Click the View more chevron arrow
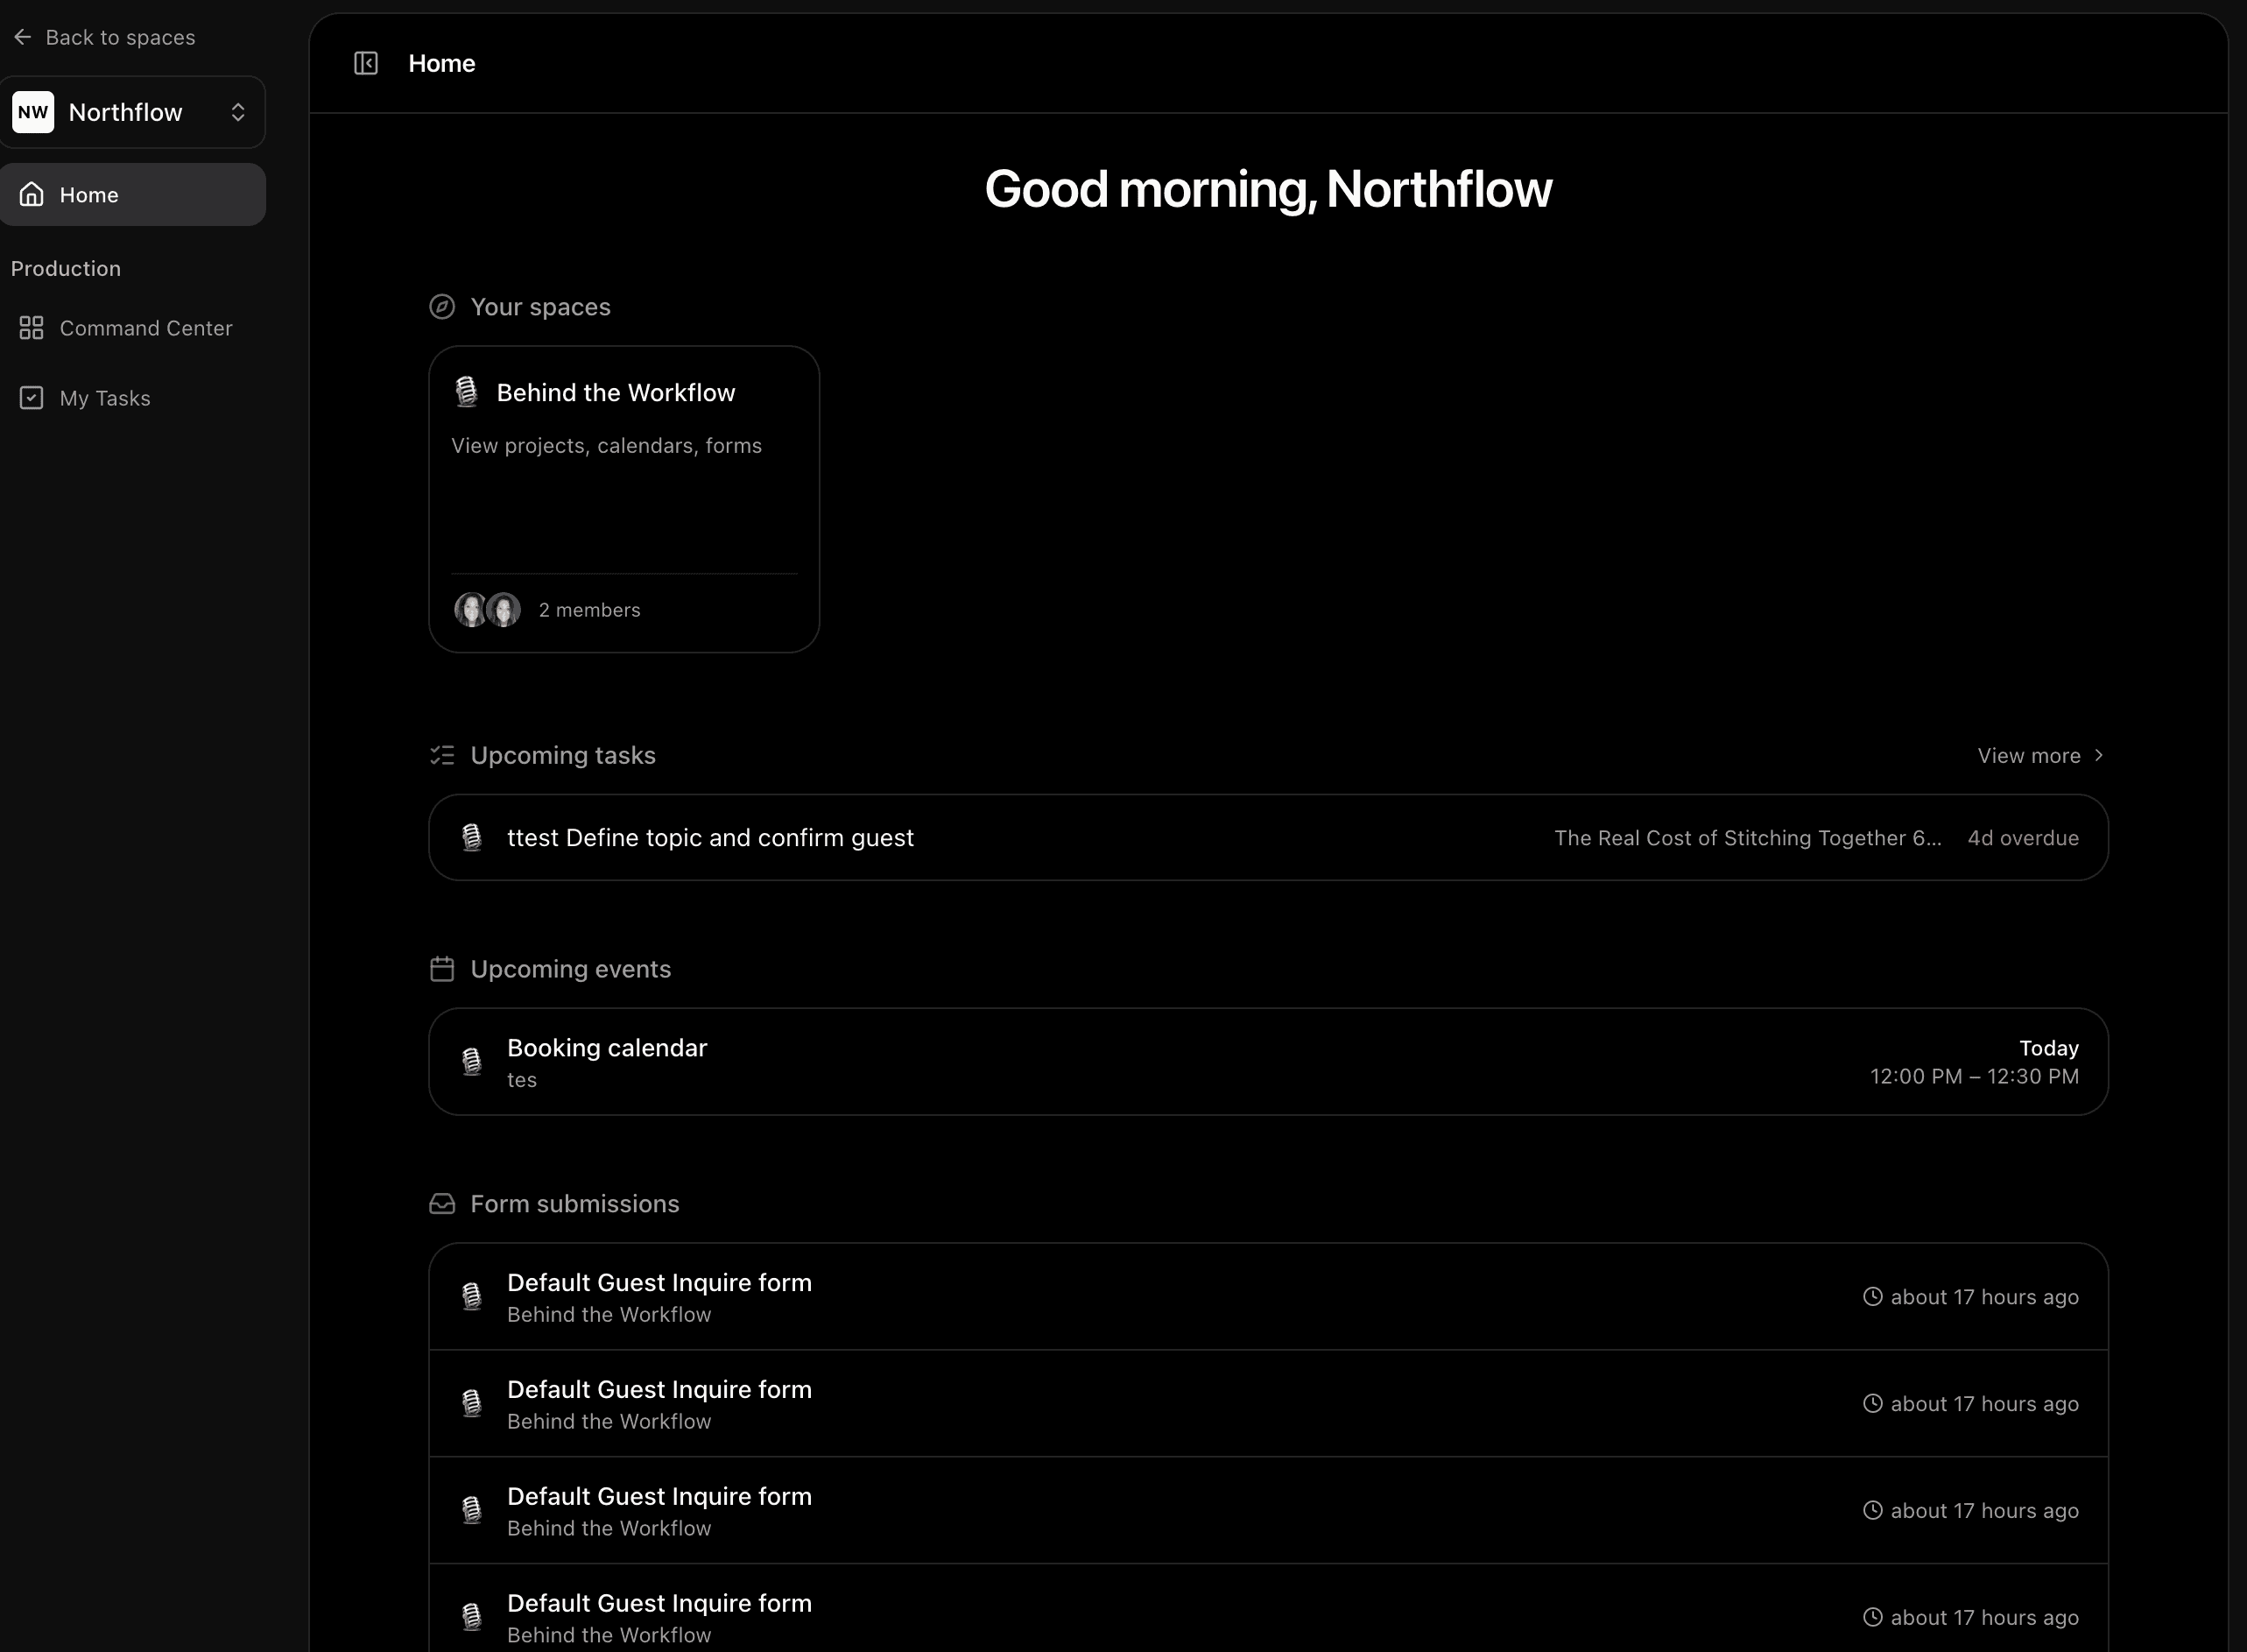 pos(2098,755)
